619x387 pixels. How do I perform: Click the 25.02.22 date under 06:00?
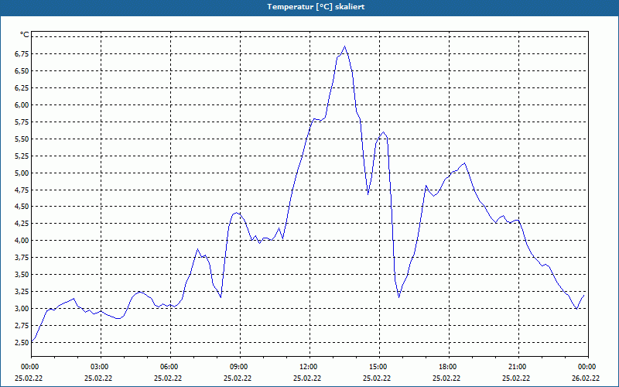click(x=168, y=378)
